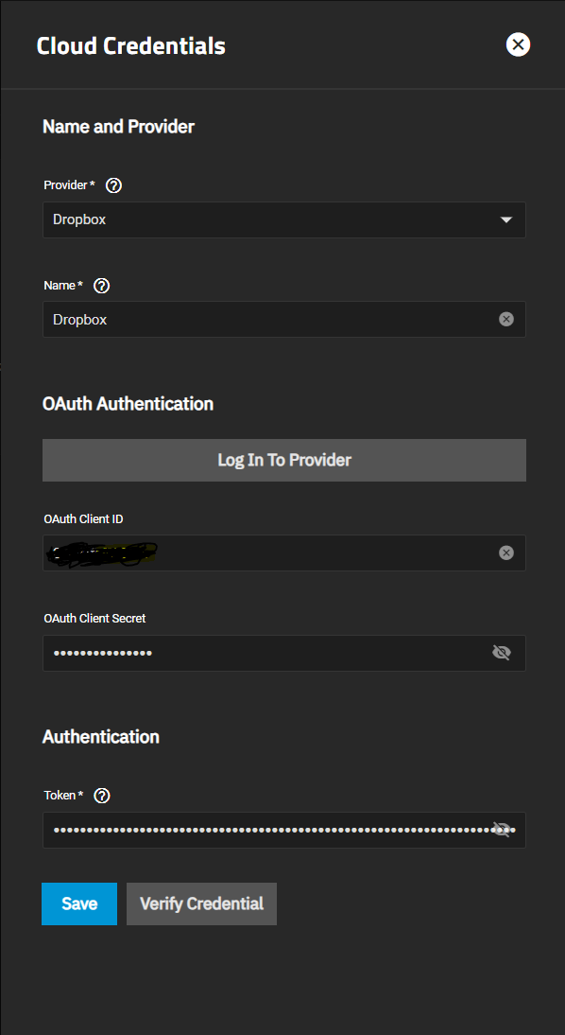The height and width of the screenshot is (1035, 565).
Task: Open help tooltip for Provider field
Action: coord(113,185)
